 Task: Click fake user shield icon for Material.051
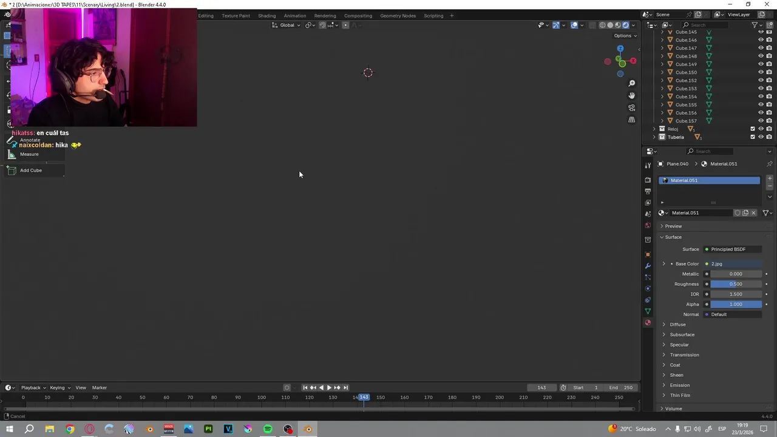(738, 213)
